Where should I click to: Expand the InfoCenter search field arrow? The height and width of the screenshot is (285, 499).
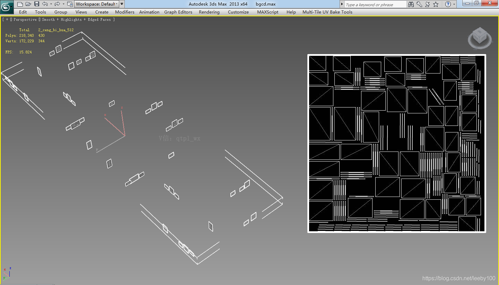[342, 4]
